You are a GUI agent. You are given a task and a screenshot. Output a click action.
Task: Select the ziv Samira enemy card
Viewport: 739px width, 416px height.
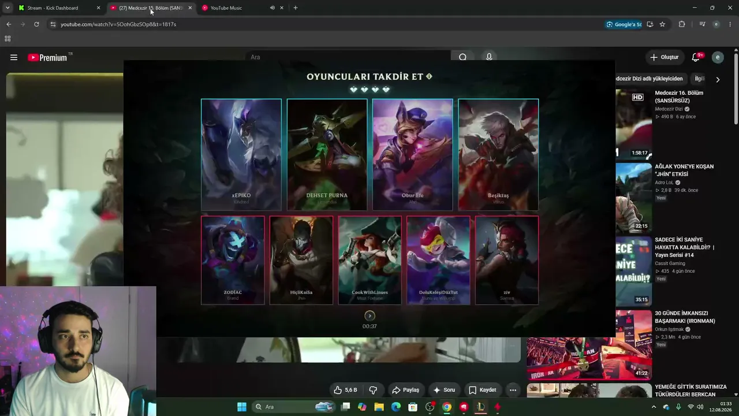click(507, 260)
